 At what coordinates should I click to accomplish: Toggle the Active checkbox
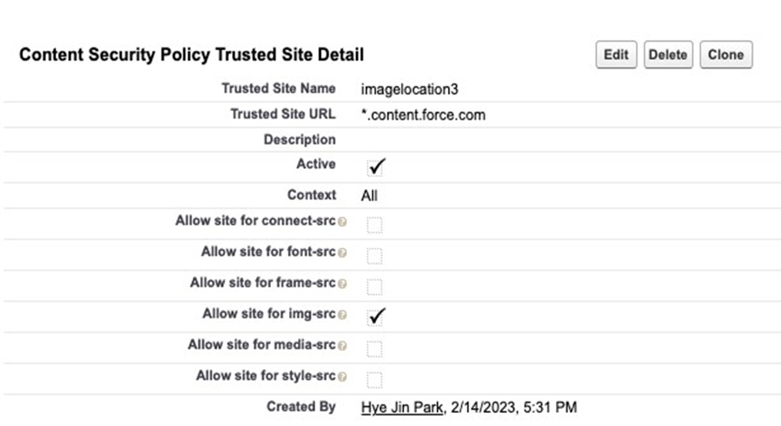click(376, 166)
